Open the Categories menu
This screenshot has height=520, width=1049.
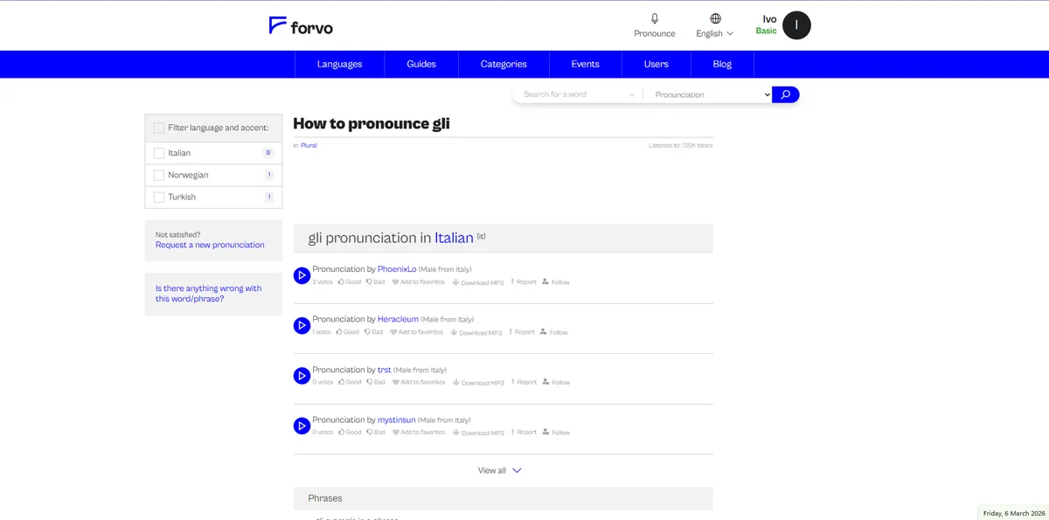(503, 63)
